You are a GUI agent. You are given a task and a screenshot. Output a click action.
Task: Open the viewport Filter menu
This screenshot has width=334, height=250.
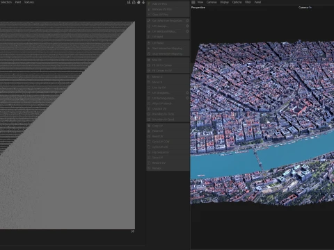pos(248,2)
